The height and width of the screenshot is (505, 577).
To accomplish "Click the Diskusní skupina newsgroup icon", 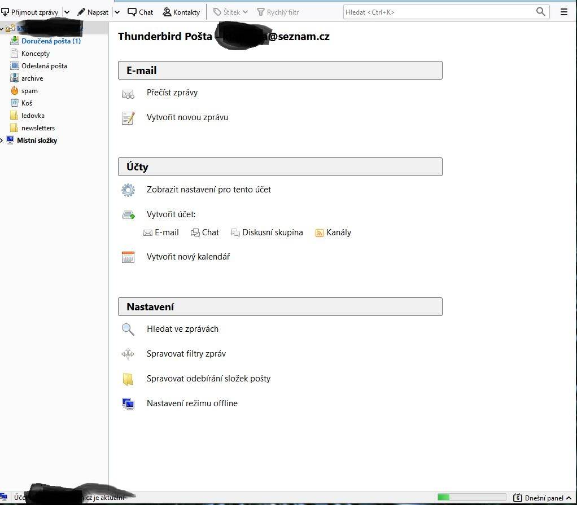I will coord(235,233).
